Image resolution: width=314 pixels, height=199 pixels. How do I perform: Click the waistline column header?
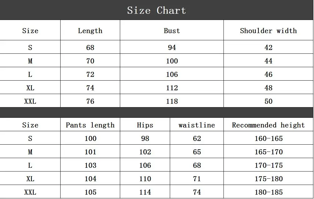(197, 125)
